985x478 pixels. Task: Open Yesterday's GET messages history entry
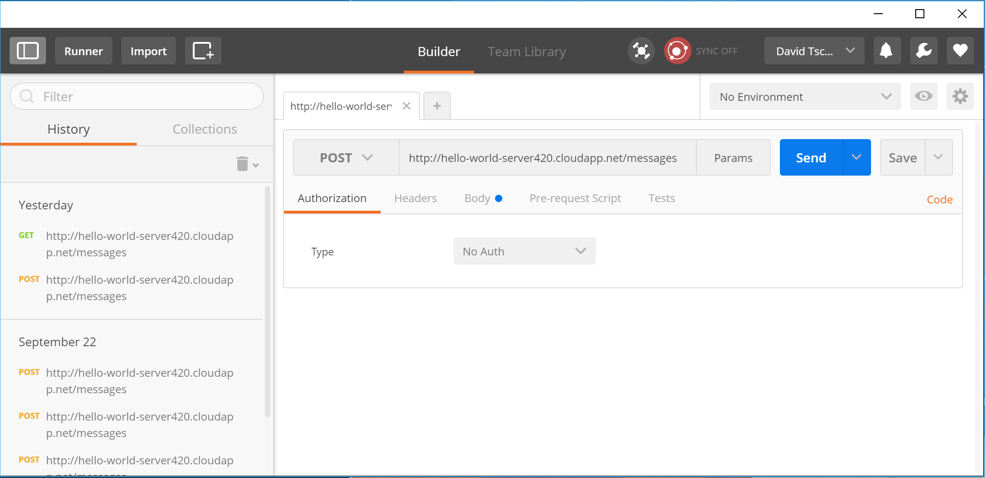click(132, 244)
